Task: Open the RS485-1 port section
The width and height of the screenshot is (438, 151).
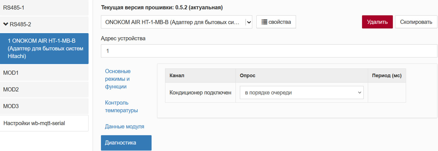Action: (x=44, y=8)
